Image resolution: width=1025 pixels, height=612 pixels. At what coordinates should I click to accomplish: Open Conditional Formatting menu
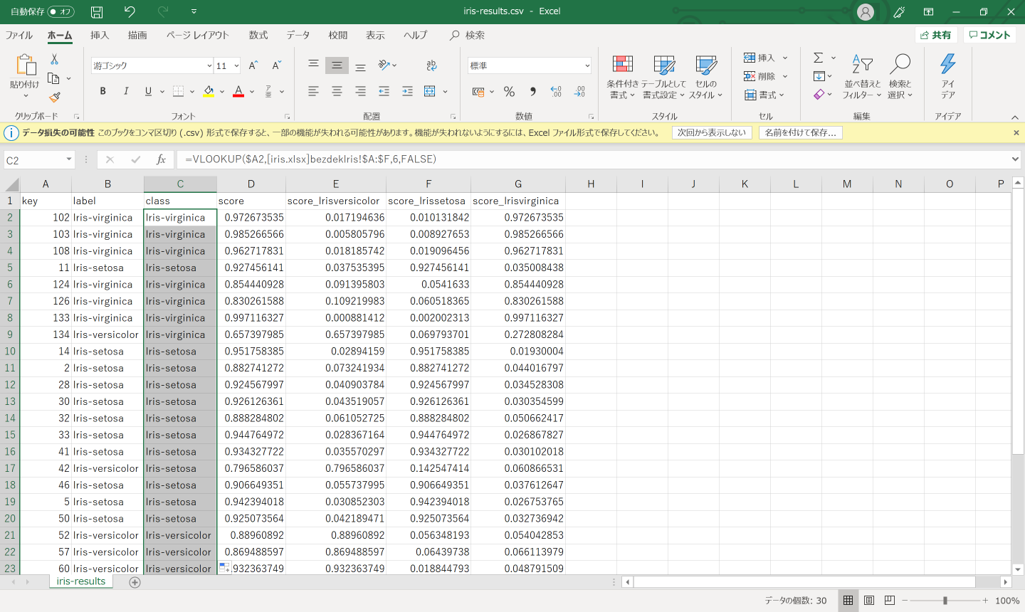[x=622, y=77]
